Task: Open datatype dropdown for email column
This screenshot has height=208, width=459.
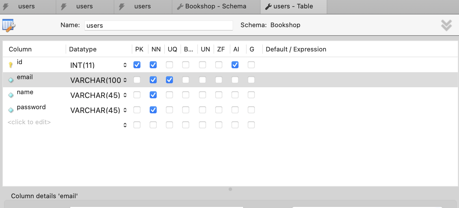Action: point(125,80)
